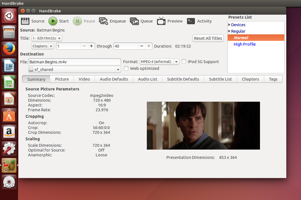
Task: Click the Source clapperboard icon
Action: click(x=25, y=21)
